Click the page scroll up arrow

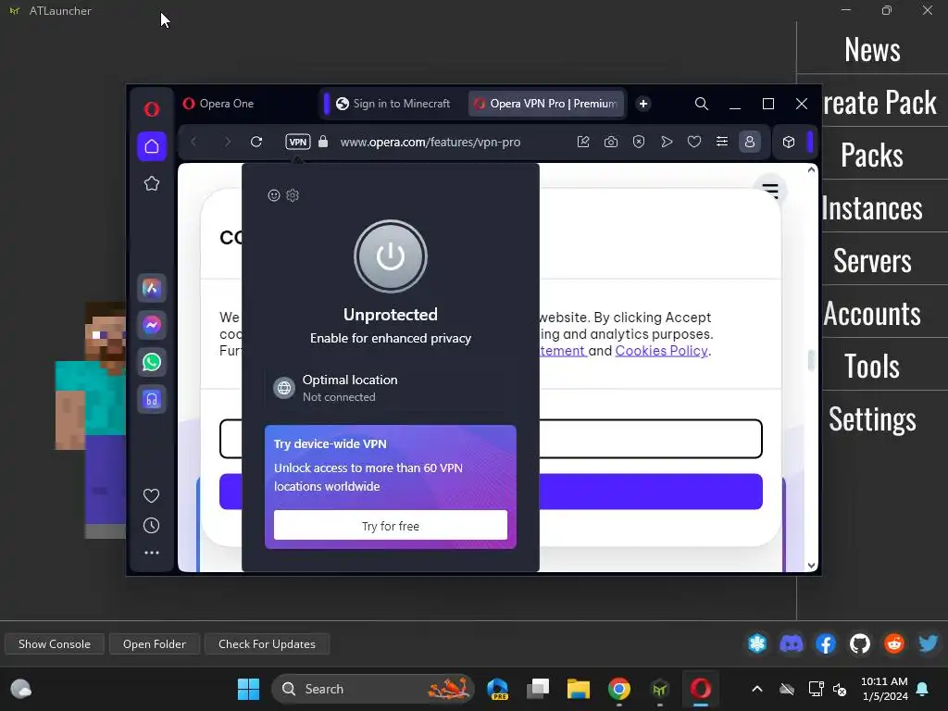pos(811,170)
